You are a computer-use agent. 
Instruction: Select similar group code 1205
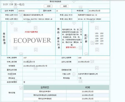click(102, 36)
